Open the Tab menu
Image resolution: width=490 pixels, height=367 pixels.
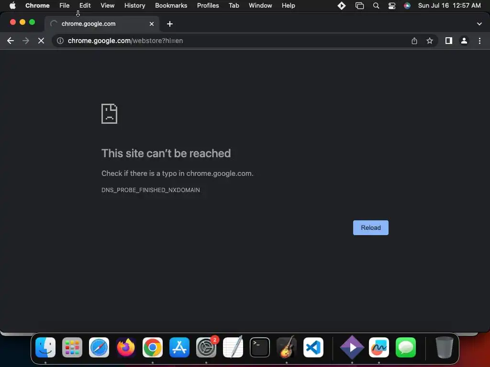pyautogui.click(x=234, y=5)
